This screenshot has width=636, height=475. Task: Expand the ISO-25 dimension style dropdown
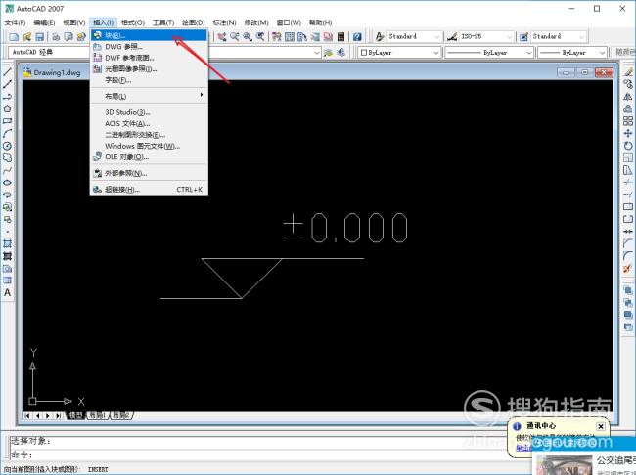(510, 37)
